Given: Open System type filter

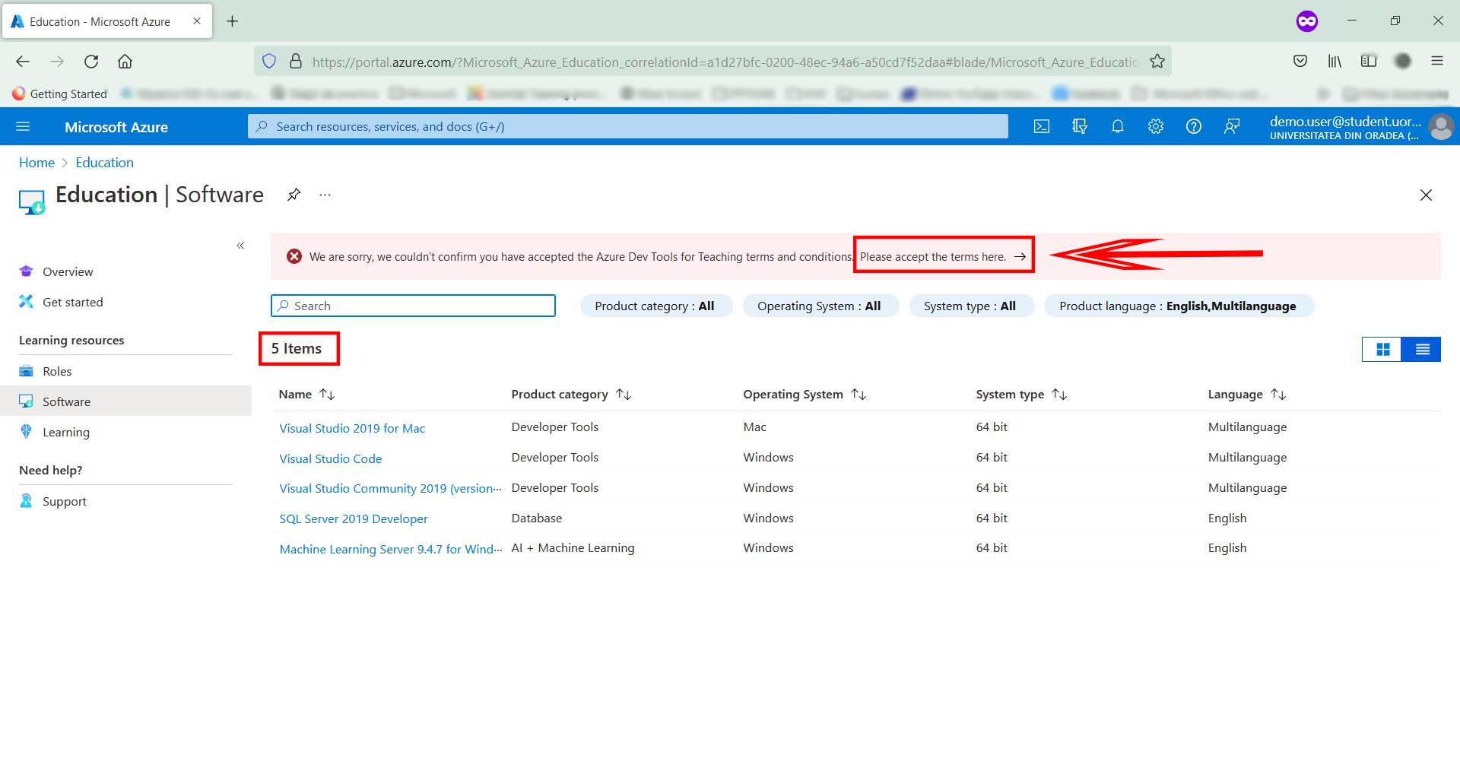Looking at the screenshot, I should click(970, 306).
